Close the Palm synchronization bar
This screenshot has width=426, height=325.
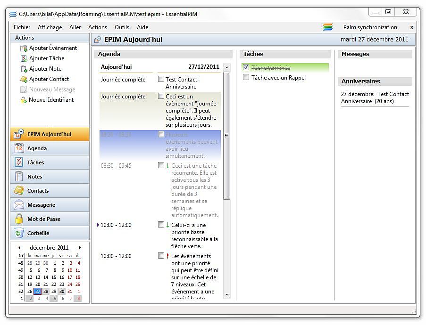pos(412,27)
